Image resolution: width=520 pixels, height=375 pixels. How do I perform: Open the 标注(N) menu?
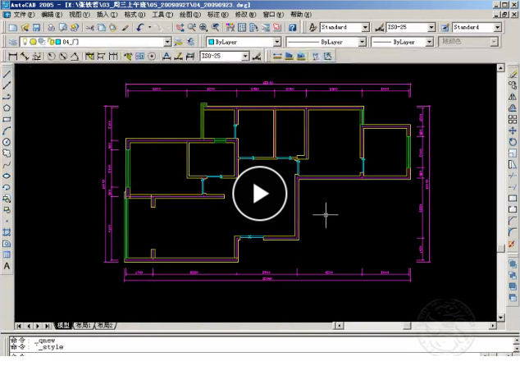pos(217,15)
